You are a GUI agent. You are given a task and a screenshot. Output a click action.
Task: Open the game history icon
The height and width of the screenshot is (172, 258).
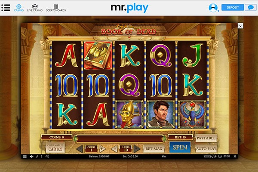47,157
